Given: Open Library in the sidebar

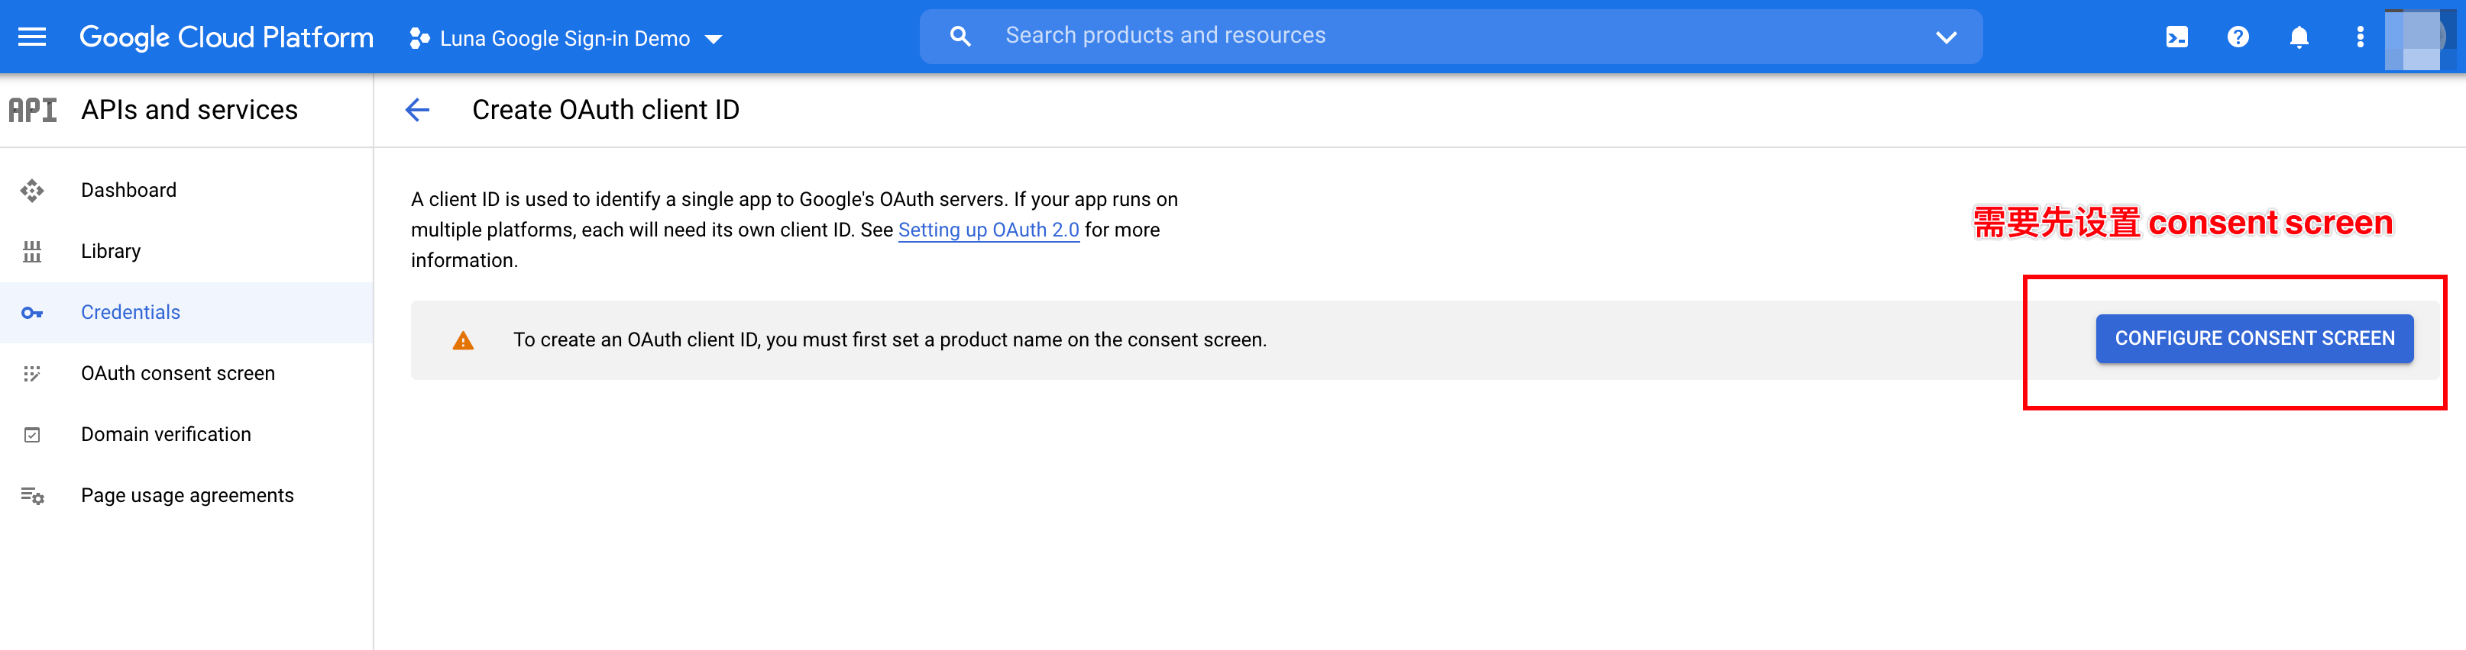Looking at the screenshot, I should [x=186, y=252].
